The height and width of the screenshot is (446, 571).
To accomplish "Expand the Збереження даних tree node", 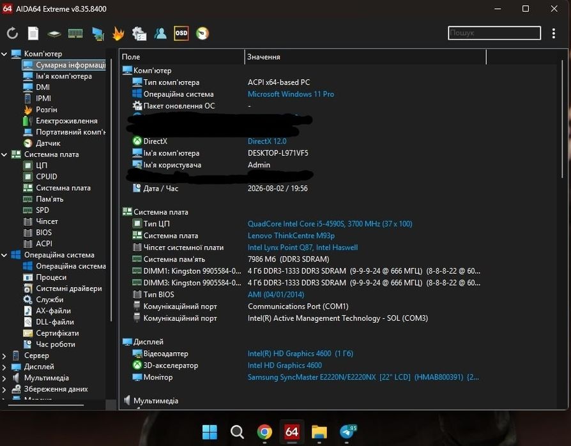I will click(4, 390).
